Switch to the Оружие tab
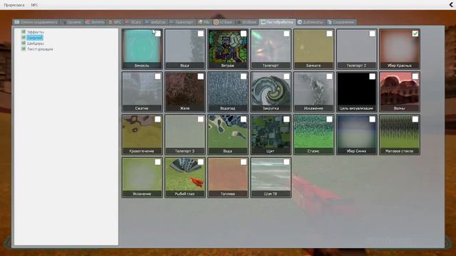 tap(72, 22)
